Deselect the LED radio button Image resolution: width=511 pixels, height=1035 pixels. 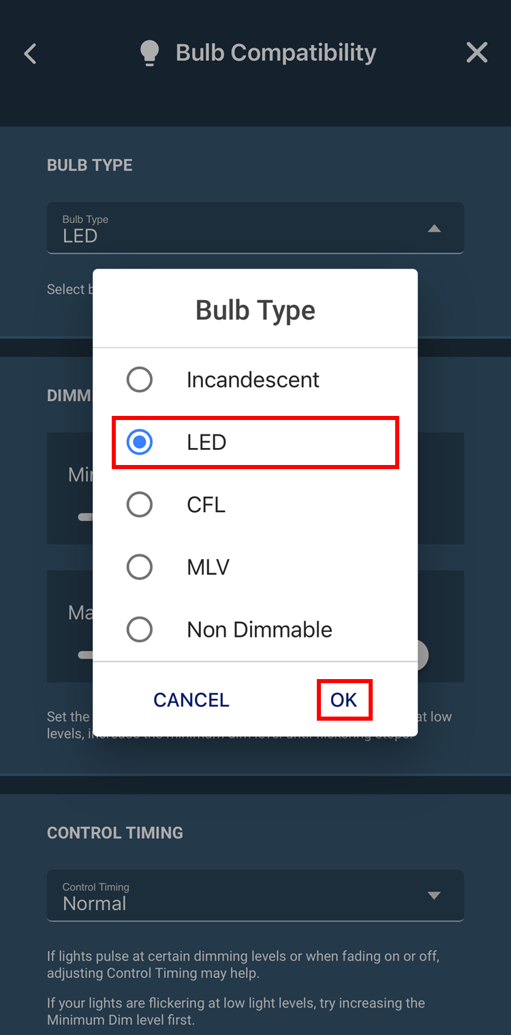(x=139, y=442)
